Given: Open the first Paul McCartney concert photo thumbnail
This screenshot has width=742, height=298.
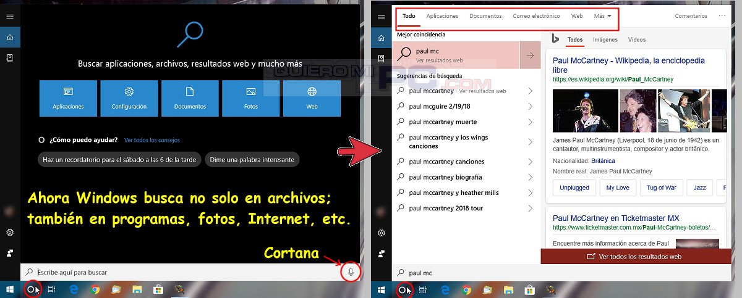Looking at the screenshot, I should coord(585,111).
